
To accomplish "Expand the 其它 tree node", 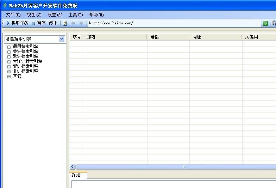I will pyautogui.click(x=9, y=77).
